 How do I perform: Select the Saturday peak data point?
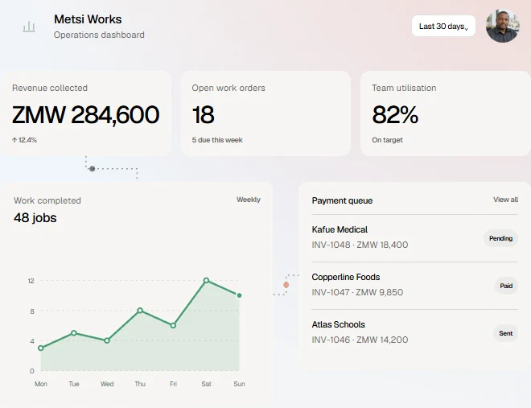click(x=206, y=280)
